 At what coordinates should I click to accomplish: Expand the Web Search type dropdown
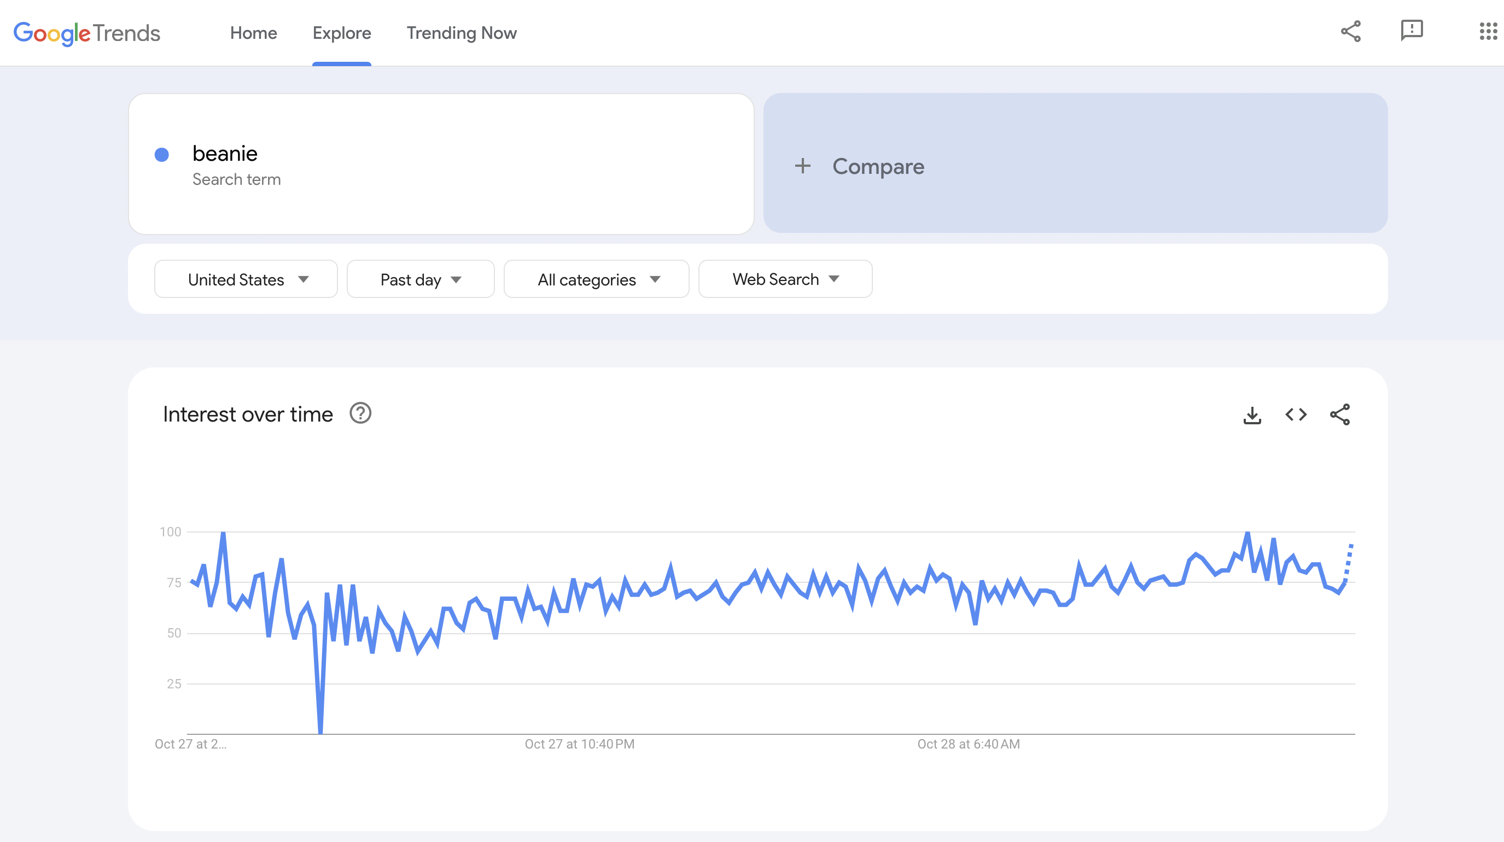784,278
